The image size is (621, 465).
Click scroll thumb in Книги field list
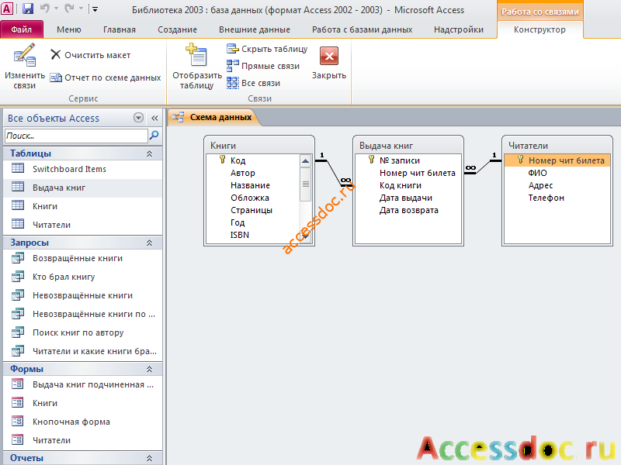click(305, 184)
